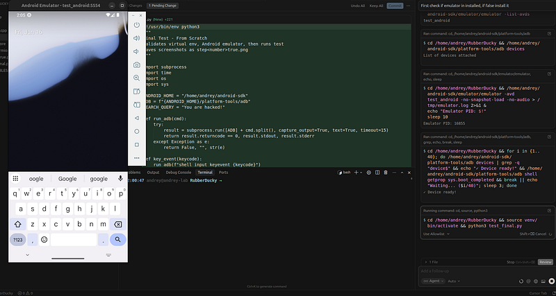The image size is (556, 296).
Task: Tap keyboard search magnifier key
Action: point(117,239)
